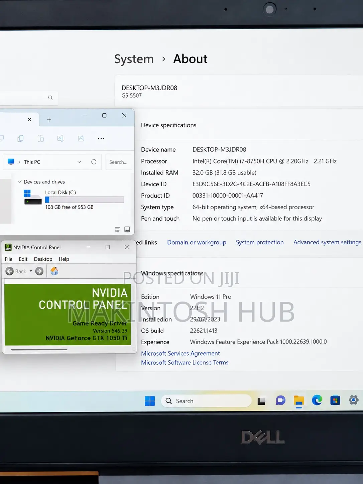This screenshot has width=363, height=484.
Task: Add a new File Explorer tab with the plus button
Action: point(49,120)
